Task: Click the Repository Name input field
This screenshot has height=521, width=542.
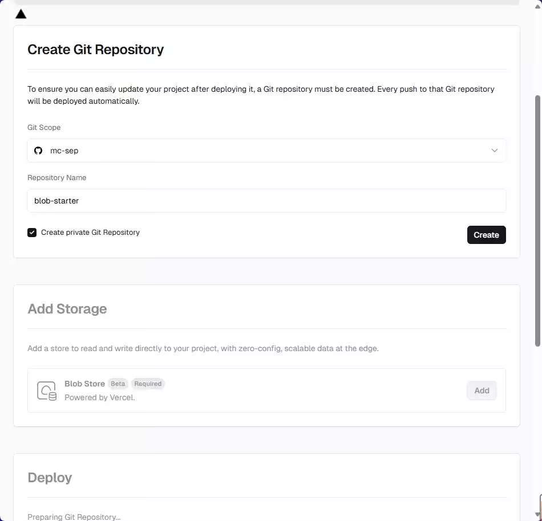Action: tap(266, 201)
